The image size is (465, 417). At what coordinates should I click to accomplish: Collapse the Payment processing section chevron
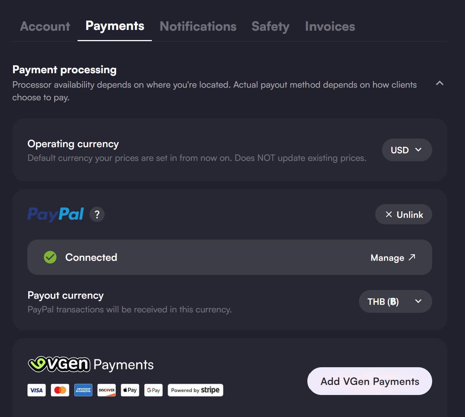tap(440, 83)
